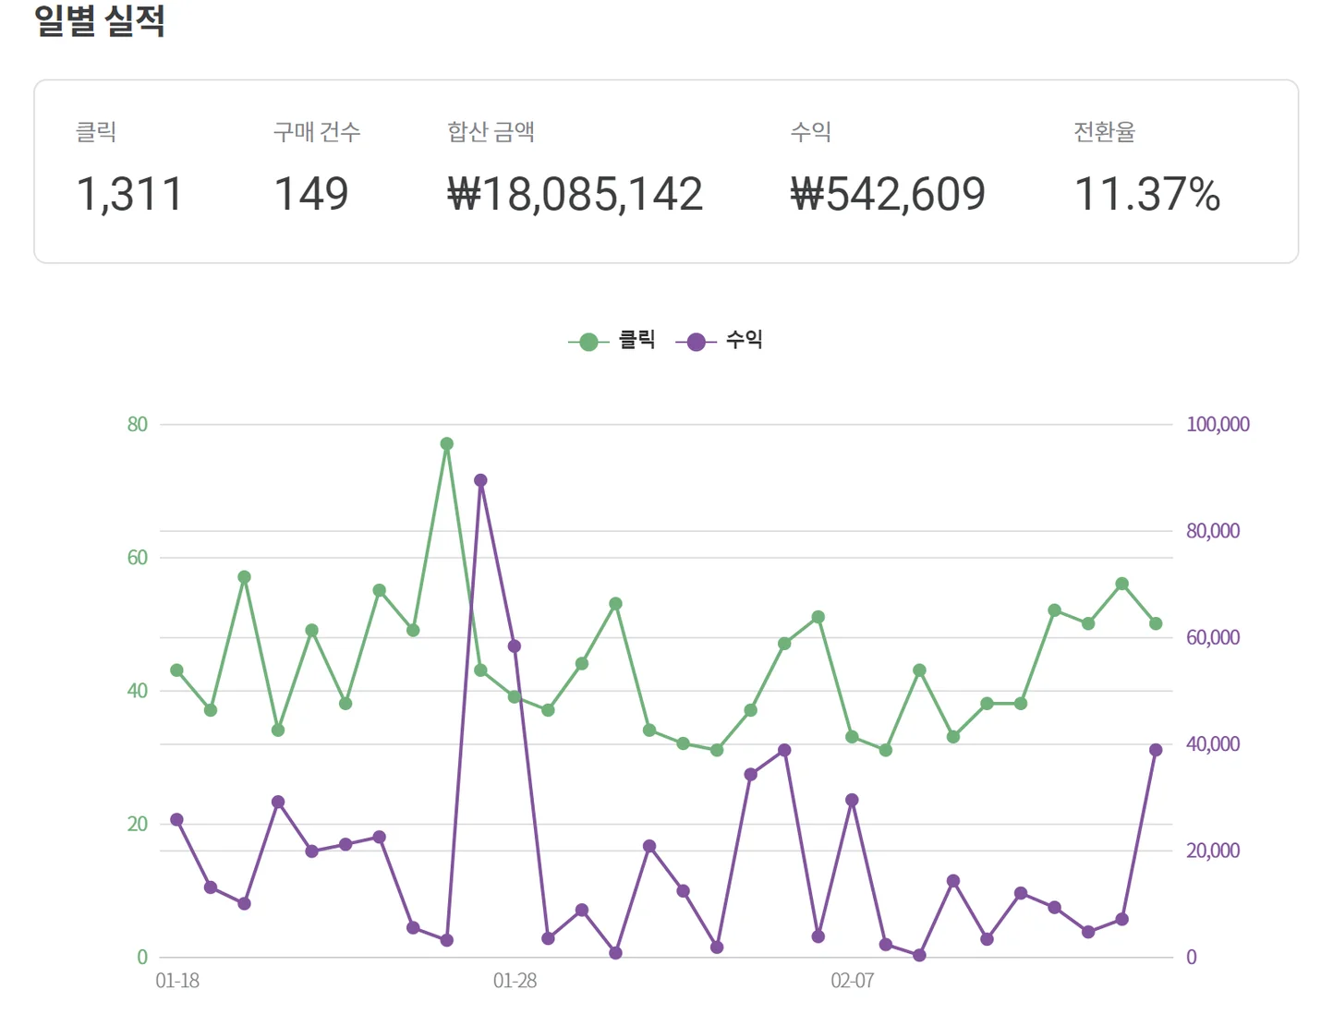Select the 수익 value ₩542,609
The image size is (1321, 1014).
point(888,195)
